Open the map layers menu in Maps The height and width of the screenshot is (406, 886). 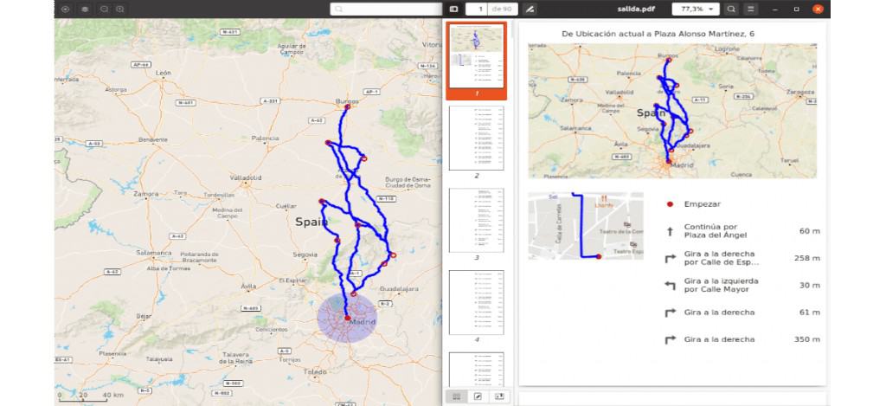85,9
